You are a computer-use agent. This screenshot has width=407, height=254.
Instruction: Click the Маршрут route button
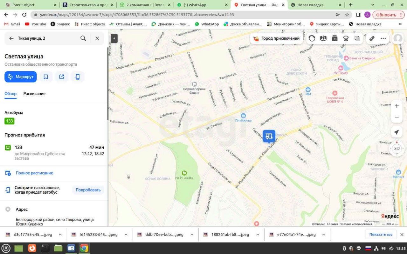[21, 77]
